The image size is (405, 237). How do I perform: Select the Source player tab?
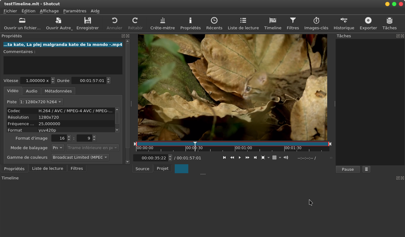click(x=142, y=169)
